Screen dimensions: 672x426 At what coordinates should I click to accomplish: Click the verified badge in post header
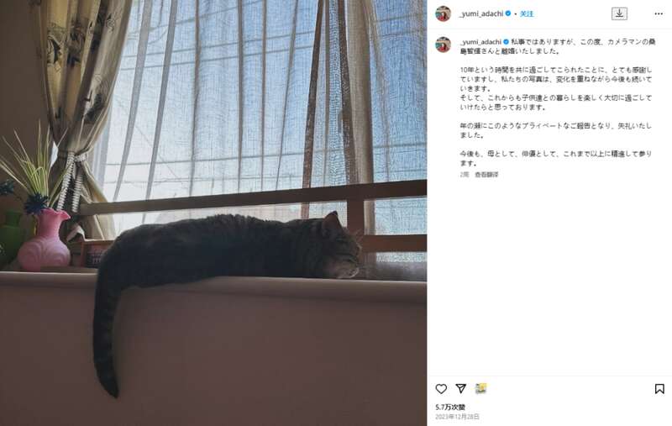pos(508,13)
